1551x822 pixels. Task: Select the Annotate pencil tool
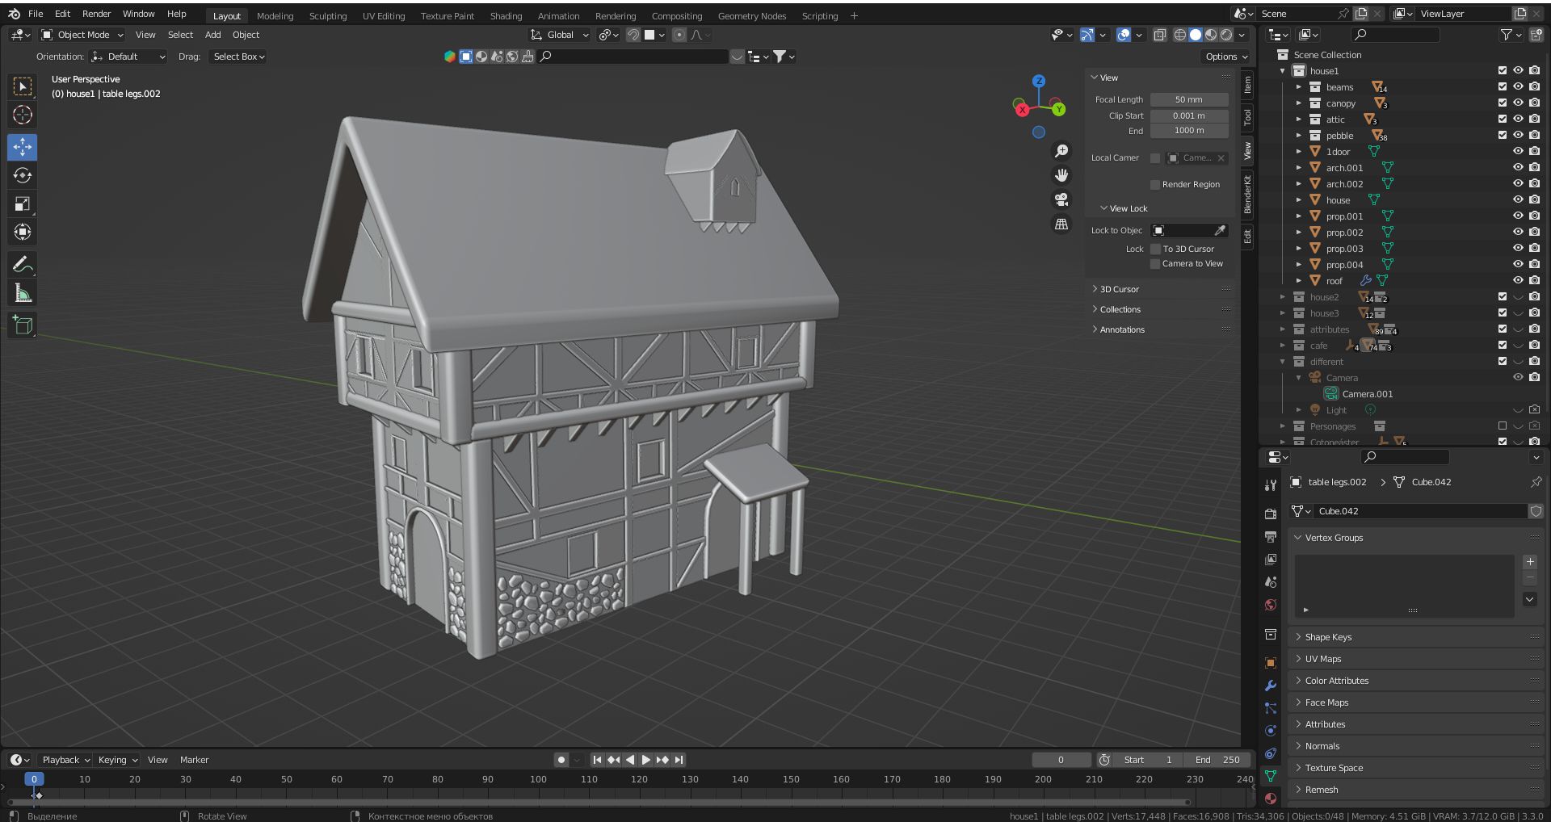23,265
